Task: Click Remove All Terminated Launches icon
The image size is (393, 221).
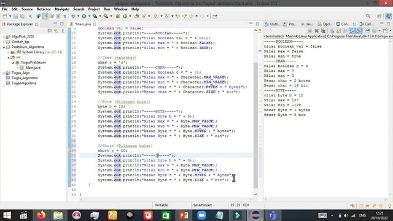Action: point(324,31)
